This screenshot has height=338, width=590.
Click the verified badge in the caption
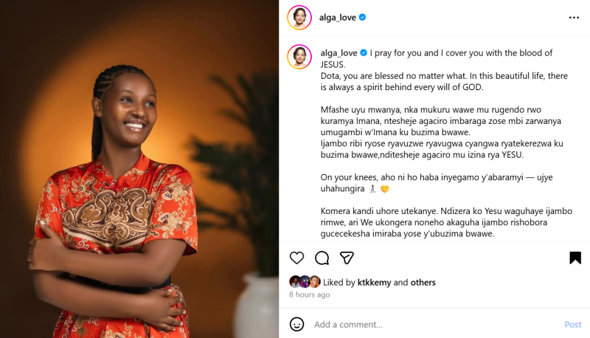(x=364, y=53)
